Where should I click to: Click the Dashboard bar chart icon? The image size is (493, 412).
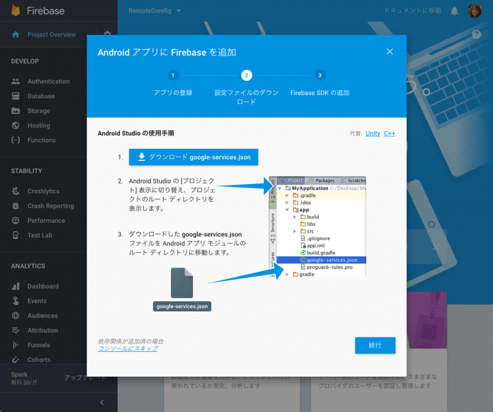15,286
